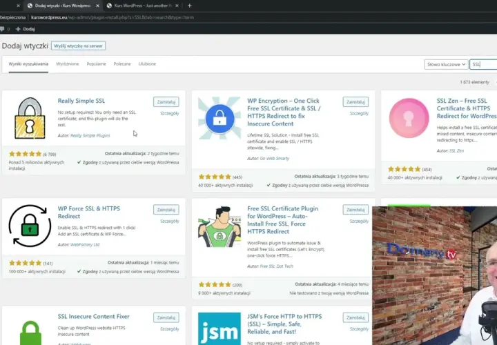The image size is (497, 345).
Task: Click the browser address bar URL
Action: coord(113,17)
